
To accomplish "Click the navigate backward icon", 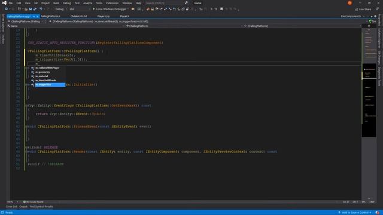I will pyautogui.click(x=6, y=9).
